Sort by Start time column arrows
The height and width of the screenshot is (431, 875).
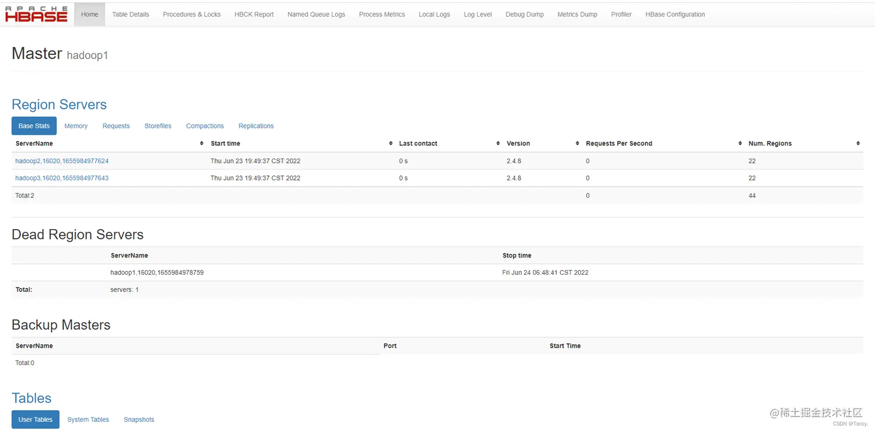391,143
